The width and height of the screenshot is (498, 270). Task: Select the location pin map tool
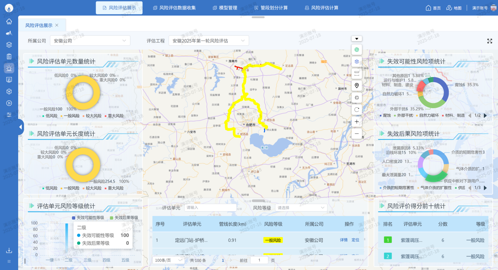tap(356, 86)
